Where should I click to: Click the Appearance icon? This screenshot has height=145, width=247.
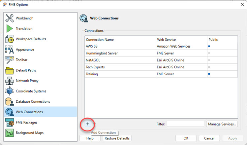[x=10, y=50]
